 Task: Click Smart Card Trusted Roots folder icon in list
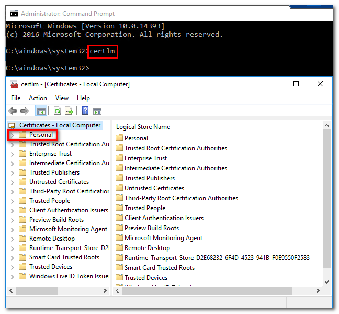pyautogui.click(x=119, y=267)
